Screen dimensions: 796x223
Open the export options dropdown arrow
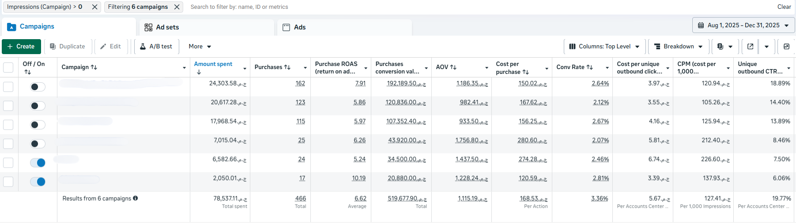pyautogui.click(x=766, y=47)
